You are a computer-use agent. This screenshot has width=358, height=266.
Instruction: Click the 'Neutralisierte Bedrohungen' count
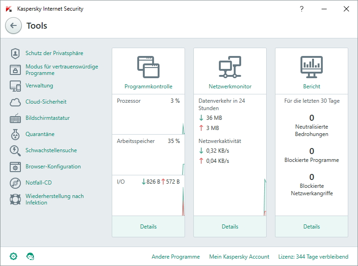click(x=312, y=118)
